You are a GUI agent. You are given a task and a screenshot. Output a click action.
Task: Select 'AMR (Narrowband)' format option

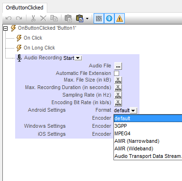point(148,141)
